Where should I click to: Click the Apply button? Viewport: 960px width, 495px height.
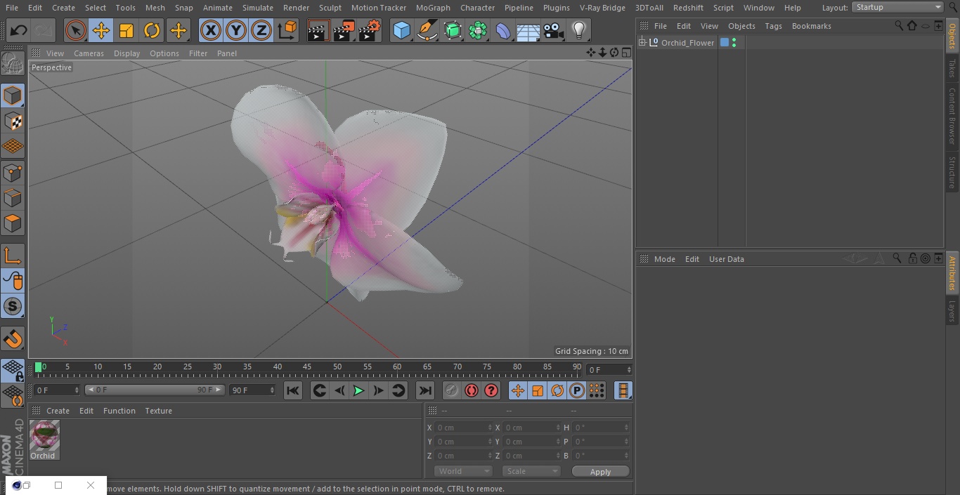[x=600, y=472]
